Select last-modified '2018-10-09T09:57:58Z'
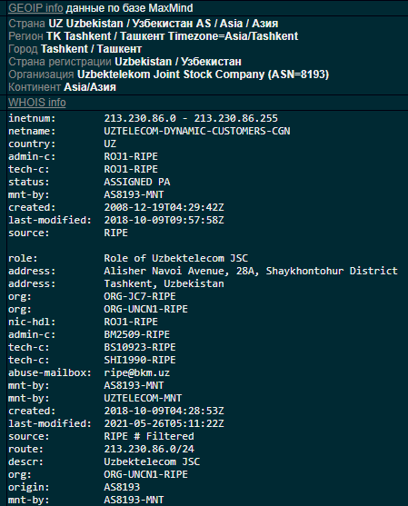The height and width of the screenshot is (506, 408). coord(164,220)
